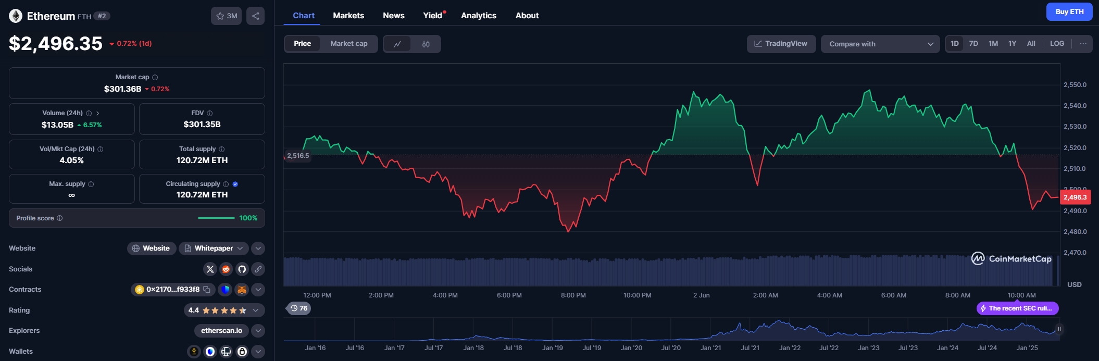Open the padlock wallet icon in Wallets
The height and width of the screenshot is (361, 1099).
[x=242, y=352]
